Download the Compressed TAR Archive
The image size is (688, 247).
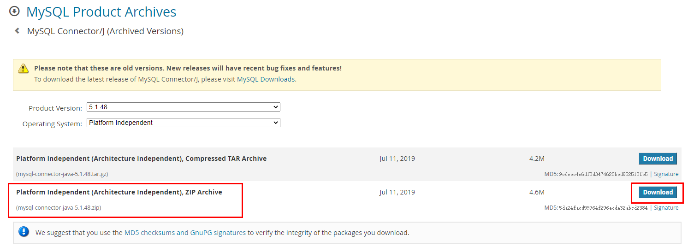[x=658, y=159]
